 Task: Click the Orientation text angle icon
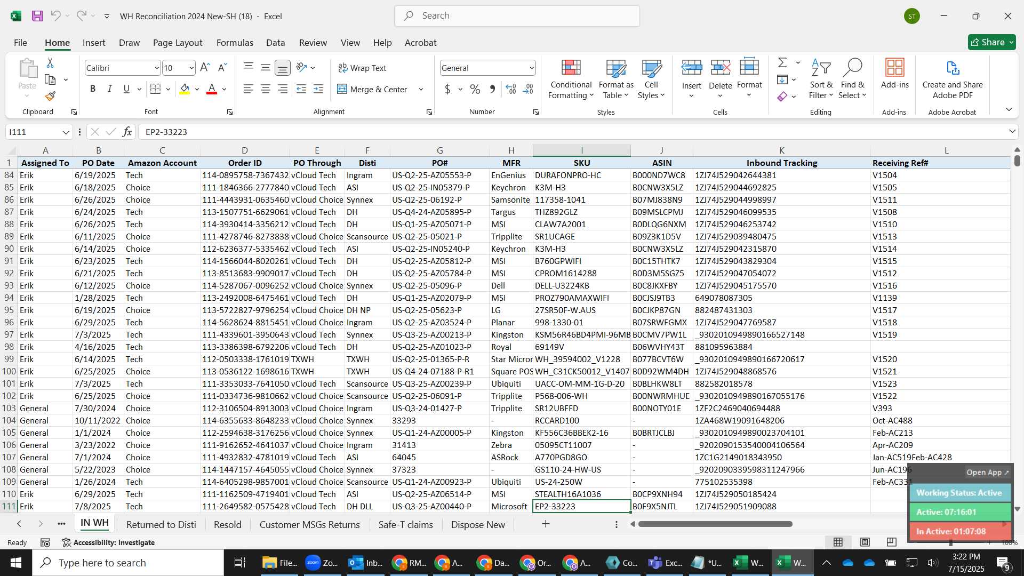point(302,68)
